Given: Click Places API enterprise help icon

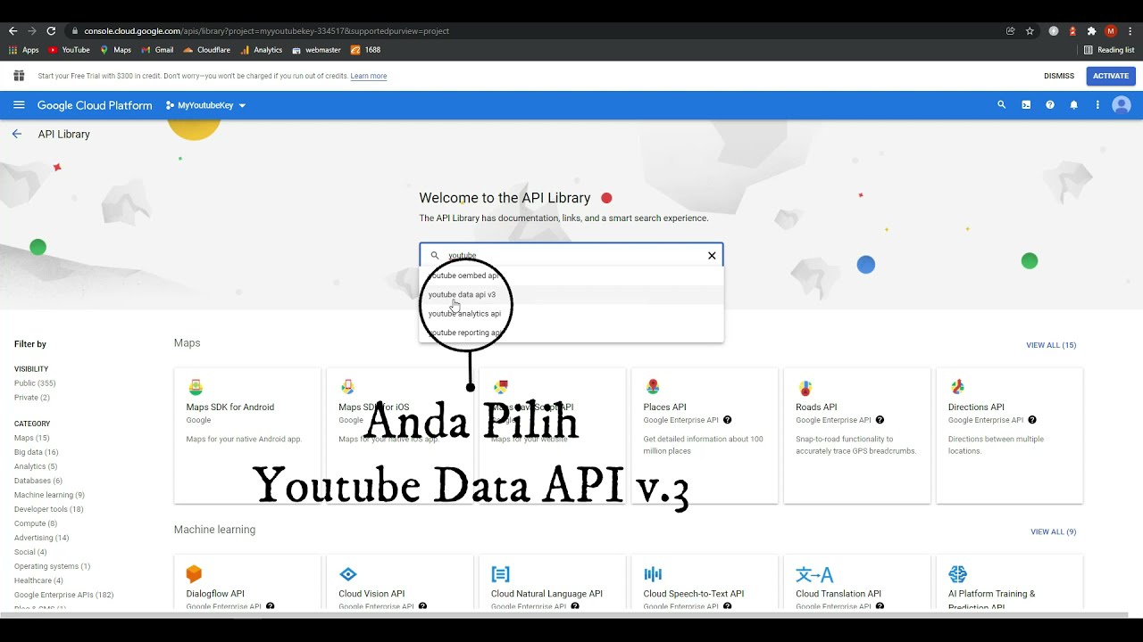Looking at the screenshot, I should pyautogui.click(x=727, y=420).
